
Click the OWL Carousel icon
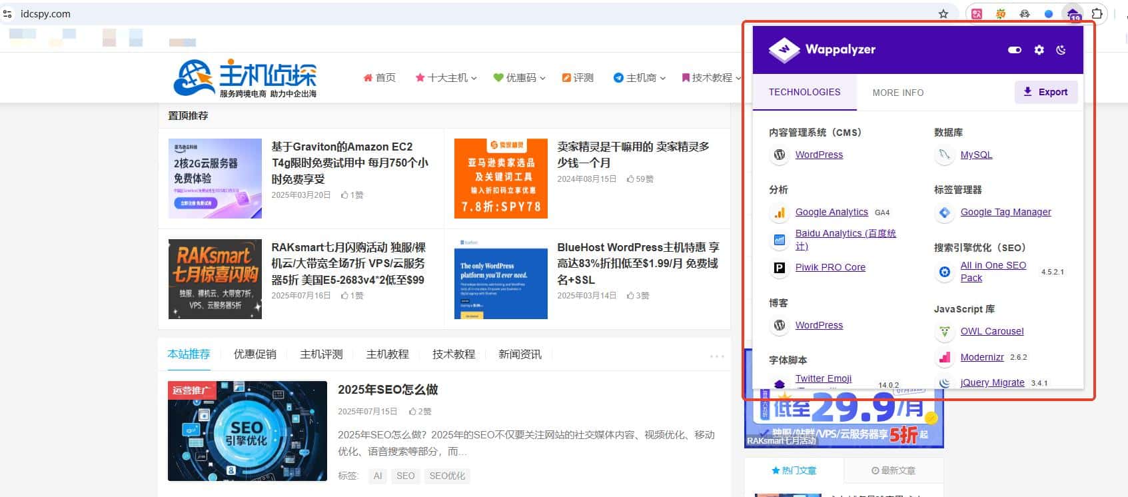pyautogui.click(x=944, y=331)
